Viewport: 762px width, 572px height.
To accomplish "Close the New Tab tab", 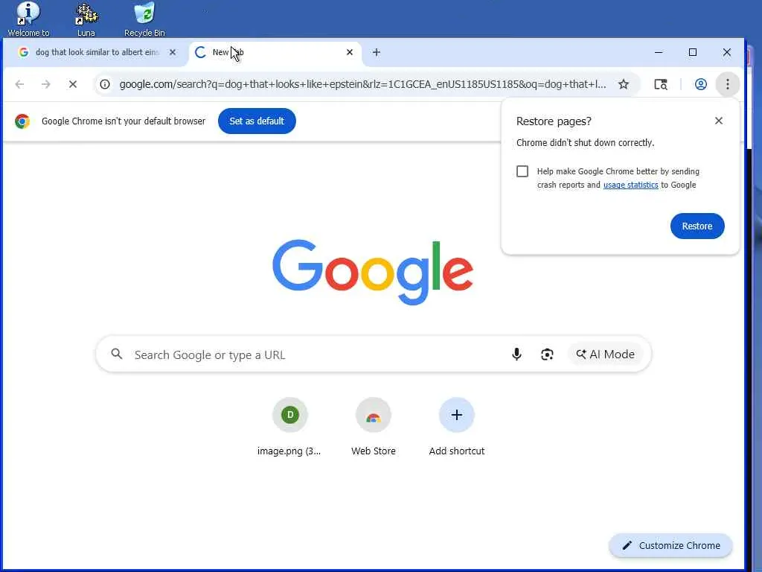I will pos(350,52).
